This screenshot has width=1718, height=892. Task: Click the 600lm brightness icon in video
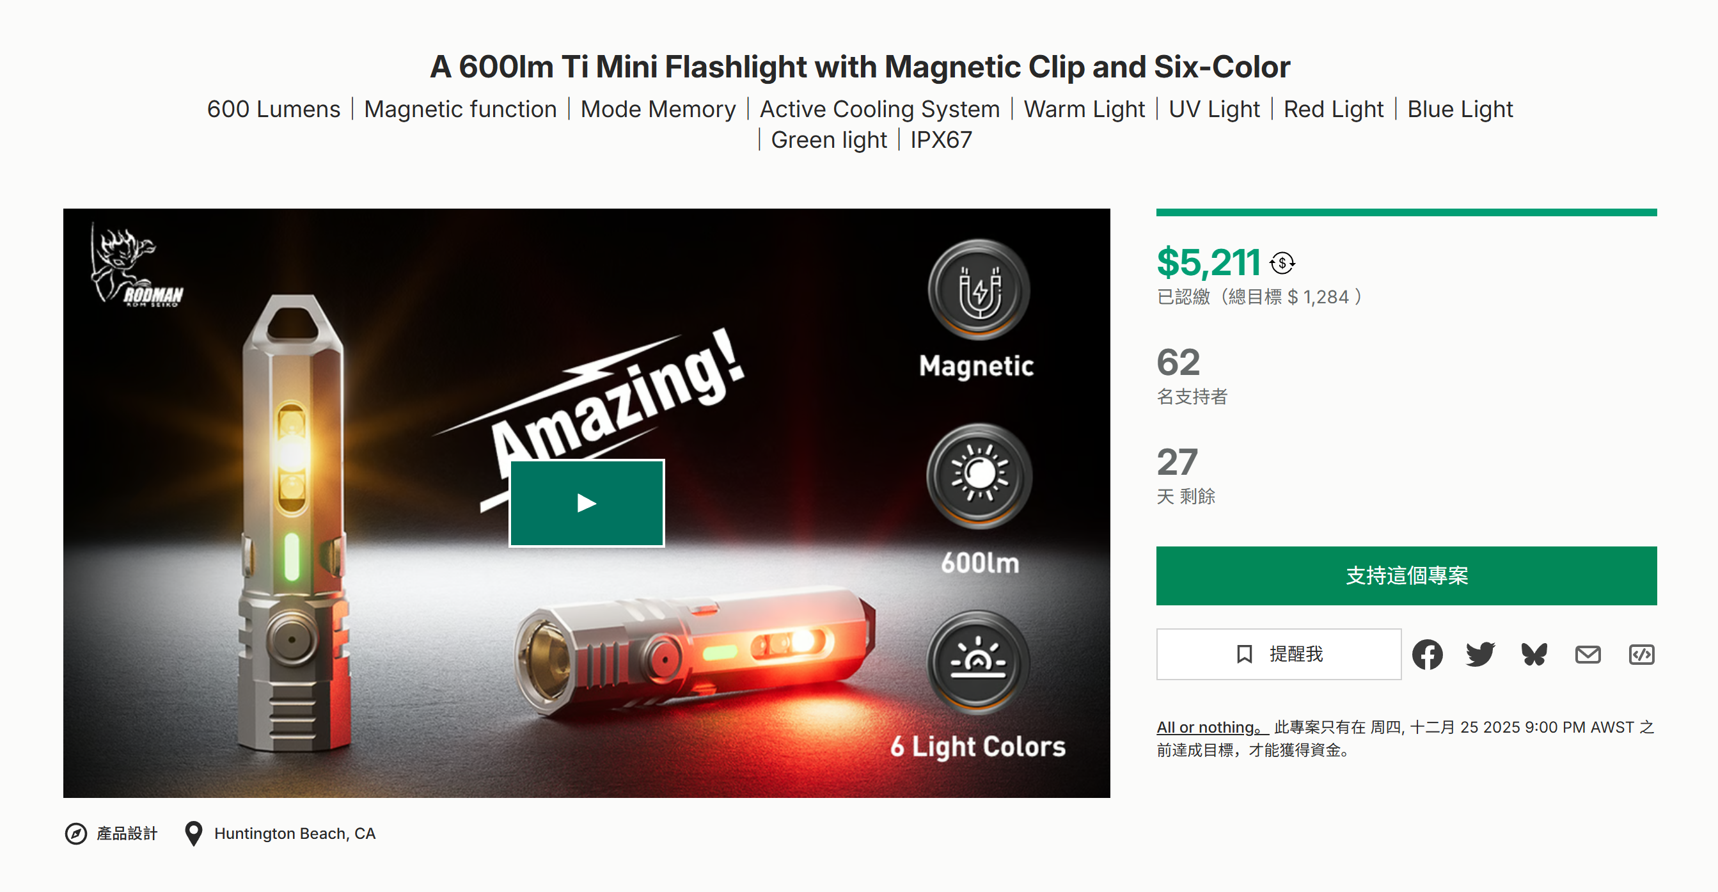(x=979, y=475)
